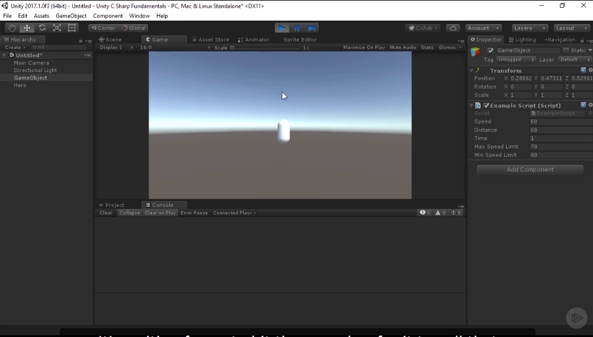Collapse the Untitled scene tree

4,55
